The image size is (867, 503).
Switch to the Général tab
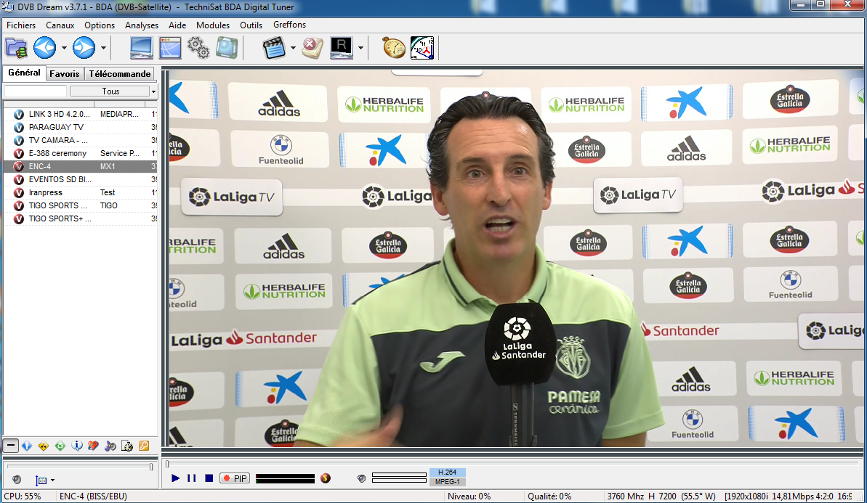click(x=24, y=73)
